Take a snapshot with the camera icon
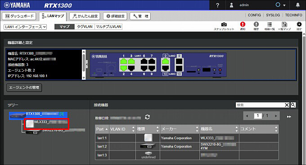Screen dimensions: 306x165 pyautogui.click(x=224, y=26)
